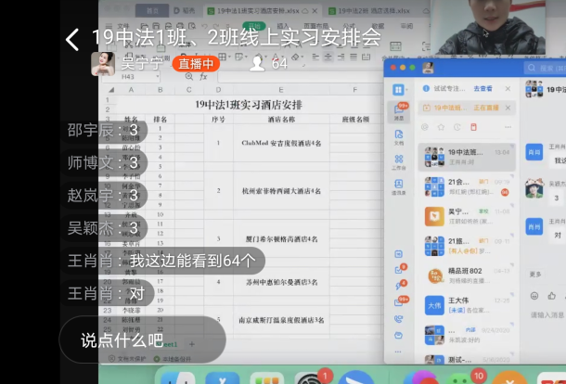Open the 精品班802 chat
This screenshot has width=566, height=384.
467,275
